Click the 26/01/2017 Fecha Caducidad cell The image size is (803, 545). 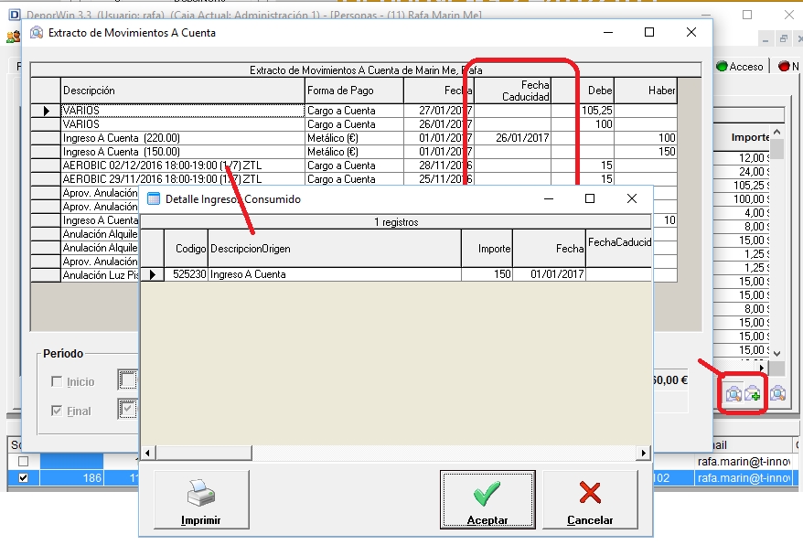coord(512,138)
